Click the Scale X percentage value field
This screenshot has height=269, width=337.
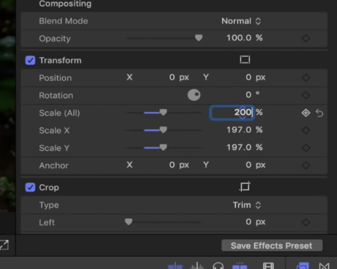[240, 130]
